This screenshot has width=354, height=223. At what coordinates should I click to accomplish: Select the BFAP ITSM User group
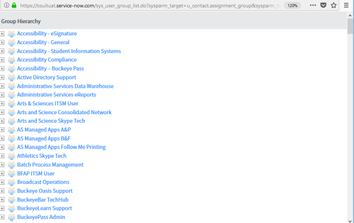click(36, 173)
